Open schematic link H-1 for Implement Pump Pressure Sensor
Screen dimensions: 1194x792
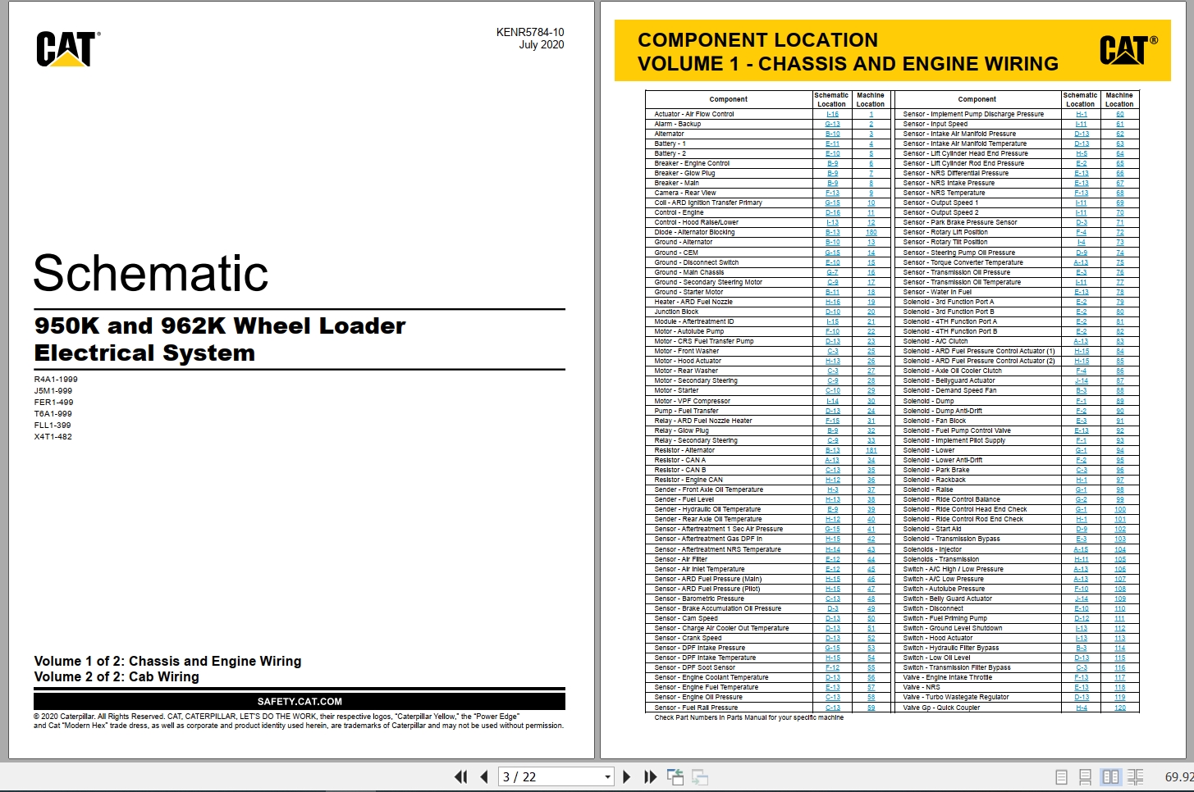point(1081,114)
